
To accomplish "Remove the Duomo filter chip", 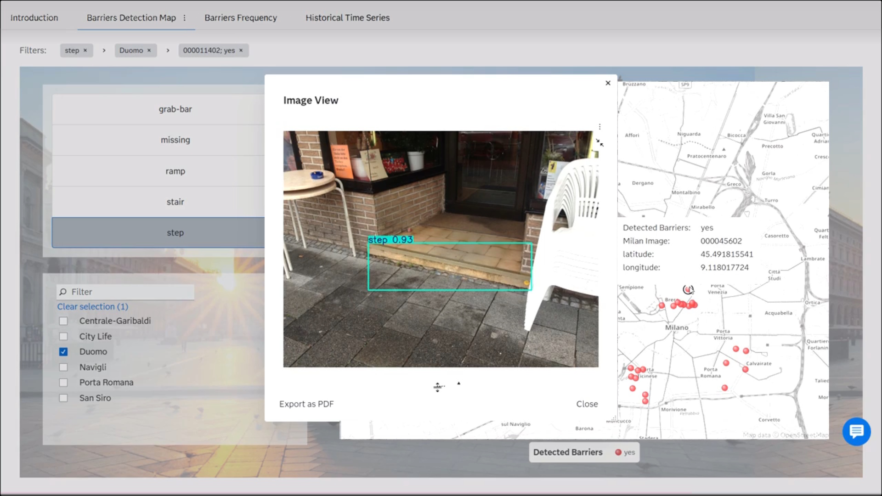I will tap(149, 51).
